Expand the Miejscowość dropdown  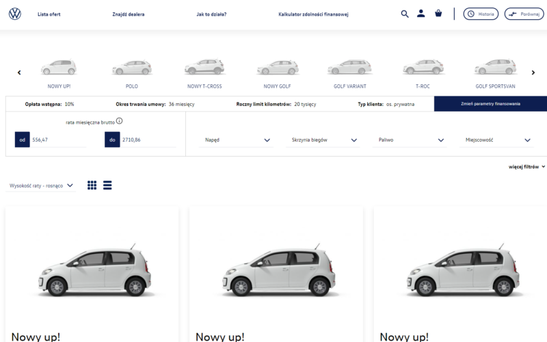(497, 140)
